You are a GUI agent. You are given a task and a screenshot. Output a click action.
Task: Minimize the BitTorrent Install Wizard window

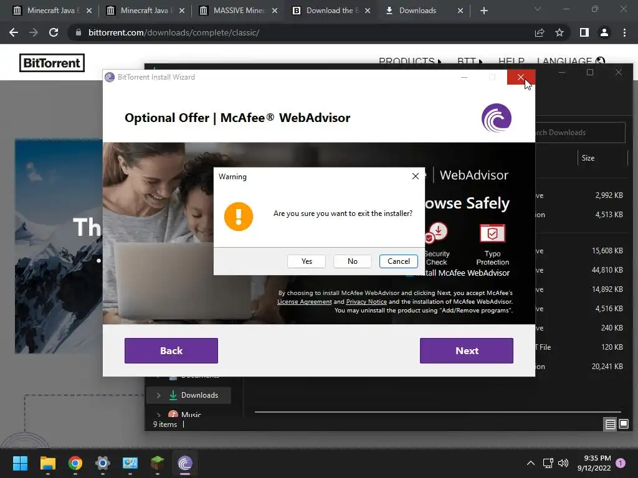tap(464, 77)
